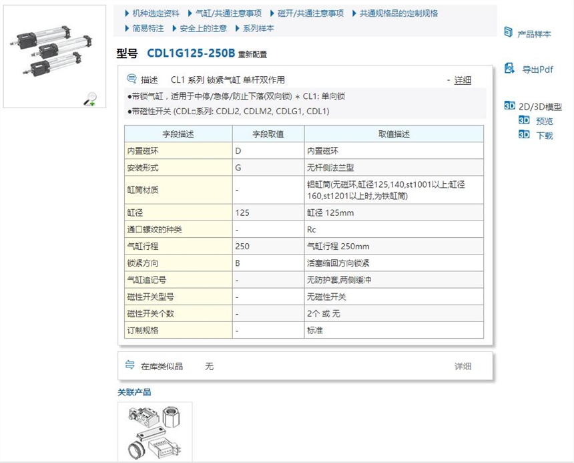This screenshot has width=574, height=463.
Task: Open 共通规格品的定制规格 menu item
Action: click(x=398, y=13)
